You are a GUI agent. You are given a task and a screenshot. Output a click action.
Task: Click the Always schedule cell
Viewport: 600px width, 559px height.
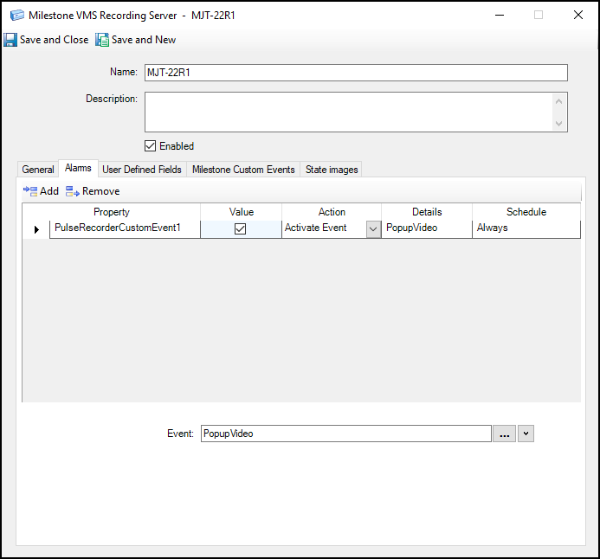(x=526, y=229)
